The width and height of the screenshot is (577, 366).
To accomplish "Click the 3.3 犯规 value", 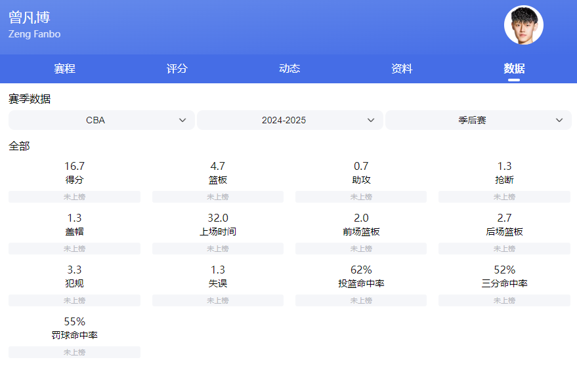I will click(x=74, y=270).
